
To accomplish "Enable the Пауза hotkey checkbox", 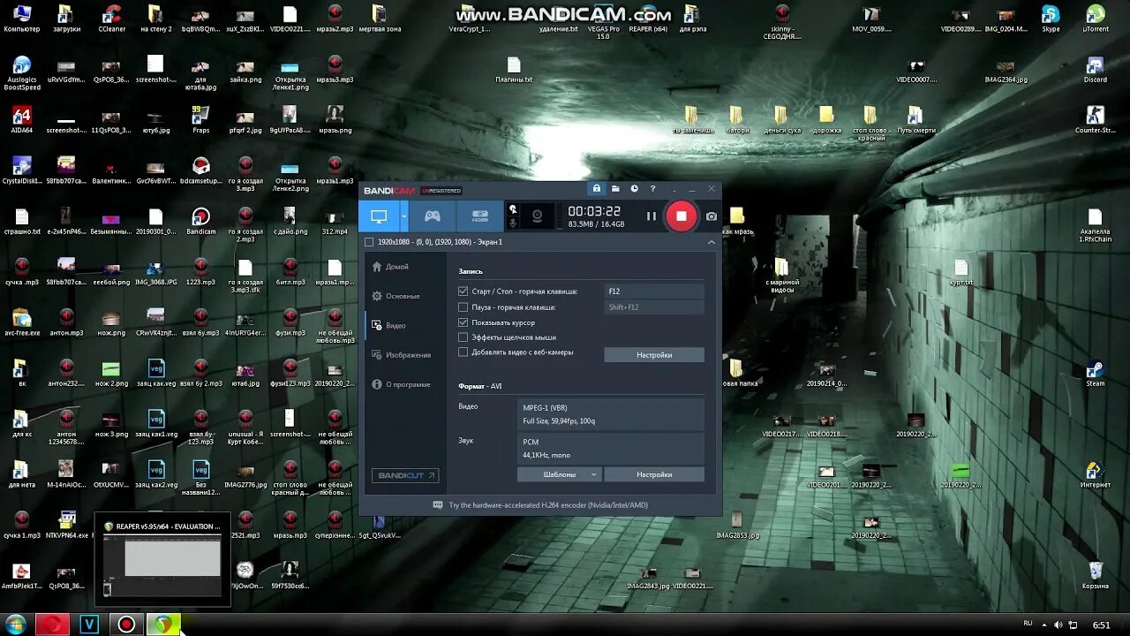I will 463,307.
